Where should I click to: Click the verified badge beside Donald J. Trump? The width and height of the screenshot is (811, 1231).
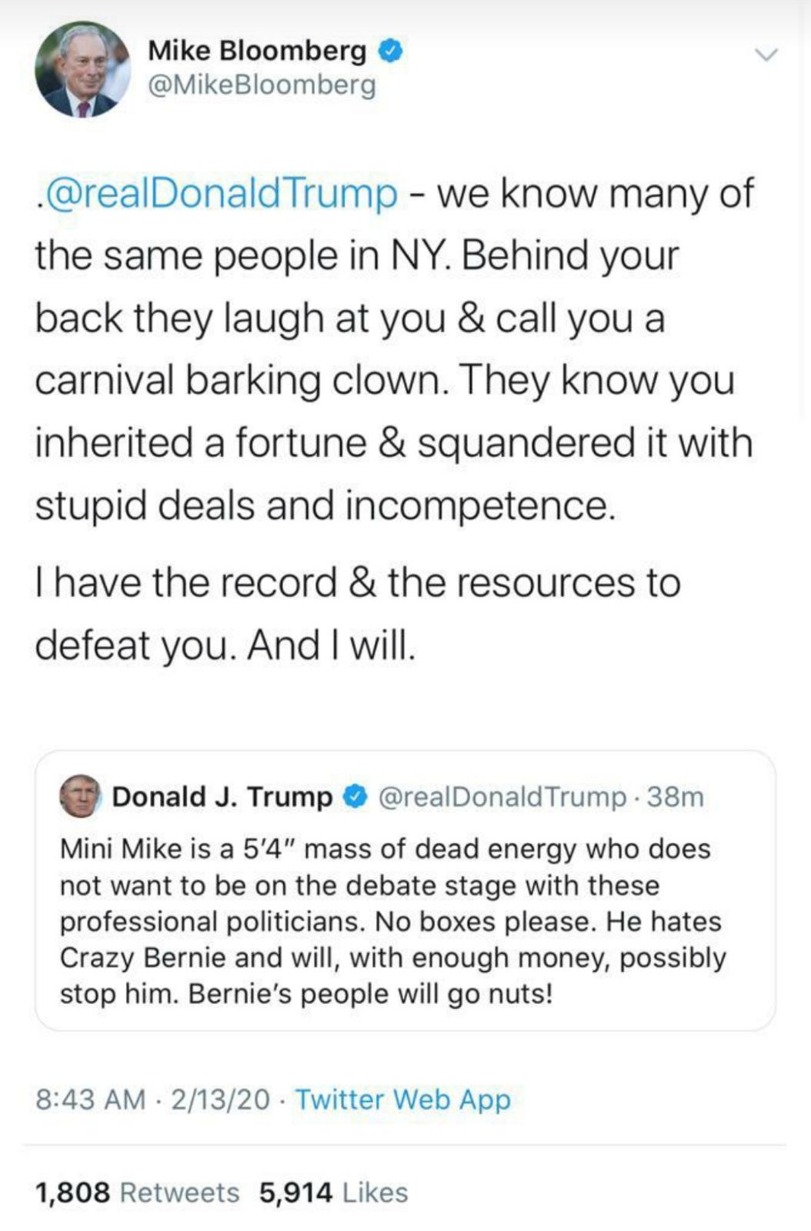click(x=355, y=796)
